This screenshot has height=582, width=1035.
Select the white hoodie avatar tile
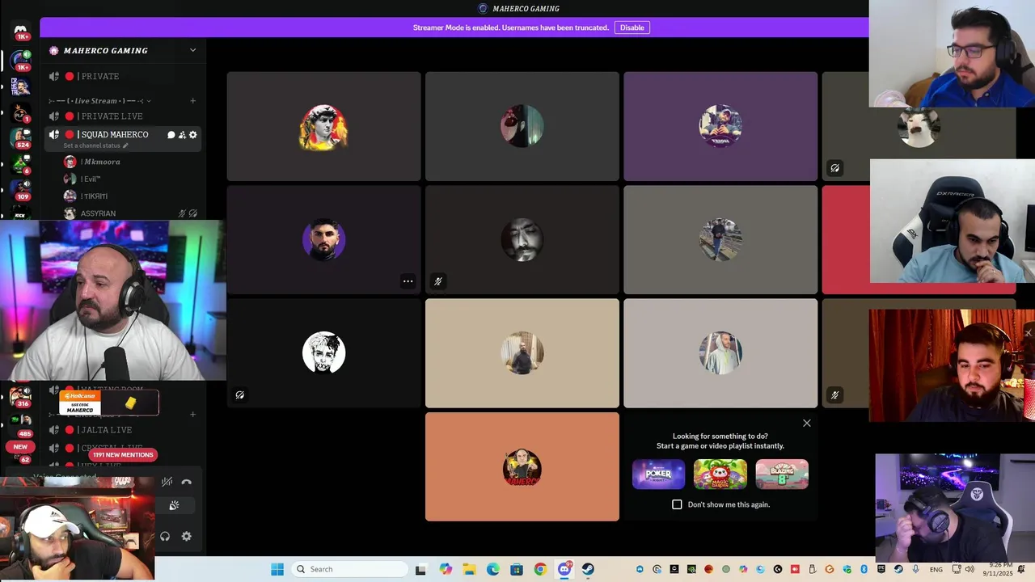(720, 353)
